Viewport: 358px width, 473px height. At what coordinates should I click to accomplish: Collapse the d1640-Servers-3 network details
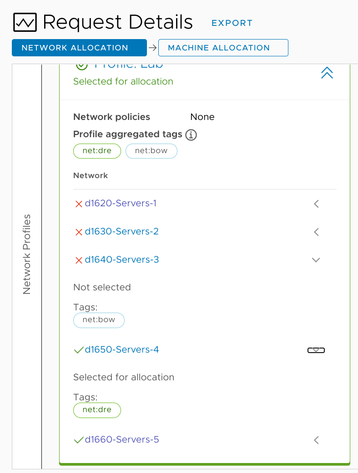tap(316, 260)
